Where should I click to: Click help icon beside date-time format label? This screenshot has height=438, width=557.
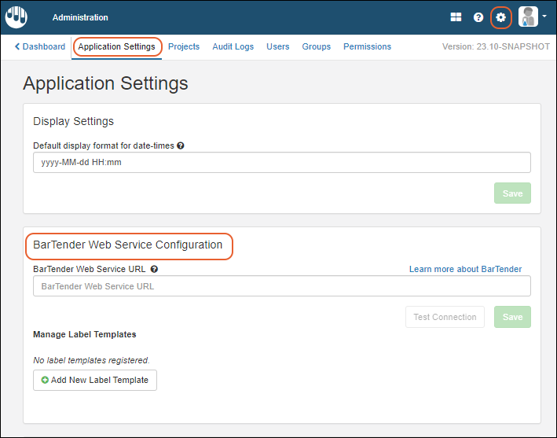[x=181, y=145]
